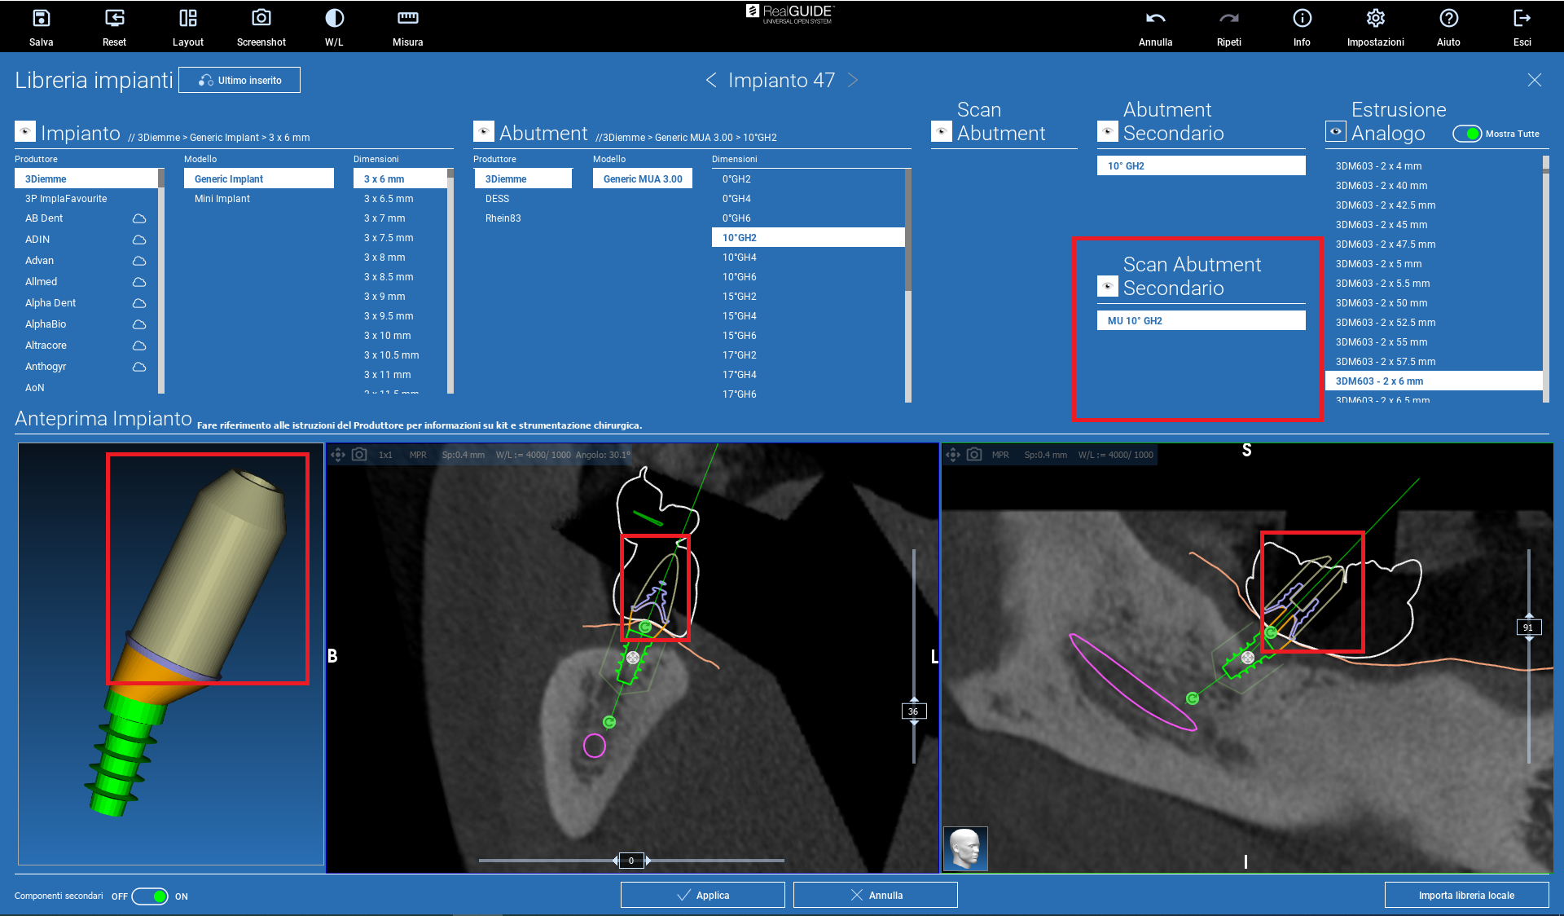Select the Misura measure tool
1564x916 pixels.
[x=407, y=19]
